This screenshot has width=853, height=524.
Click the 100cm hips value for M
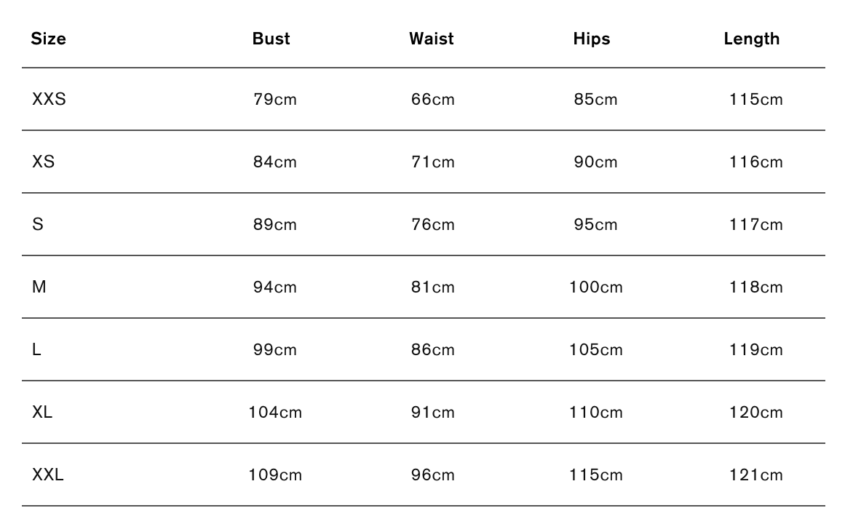point(596,287)
